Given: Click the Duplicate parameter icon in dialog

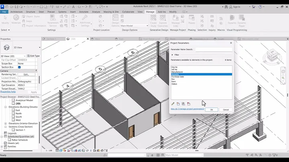Looking at the screenshot, I should click(183, 104).
